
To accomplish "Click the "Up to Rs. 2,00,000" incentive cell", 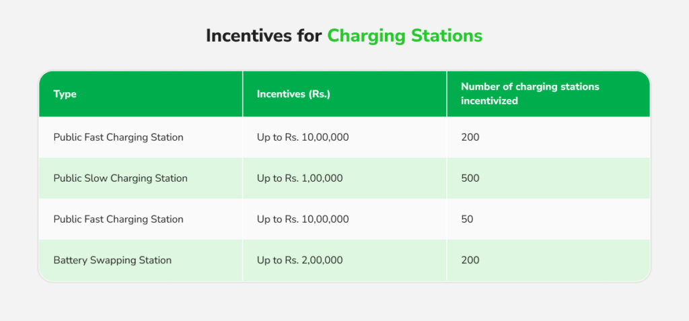I will point(299,260).
